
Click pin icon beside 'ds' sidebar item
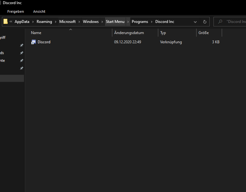tap(22, 53)
